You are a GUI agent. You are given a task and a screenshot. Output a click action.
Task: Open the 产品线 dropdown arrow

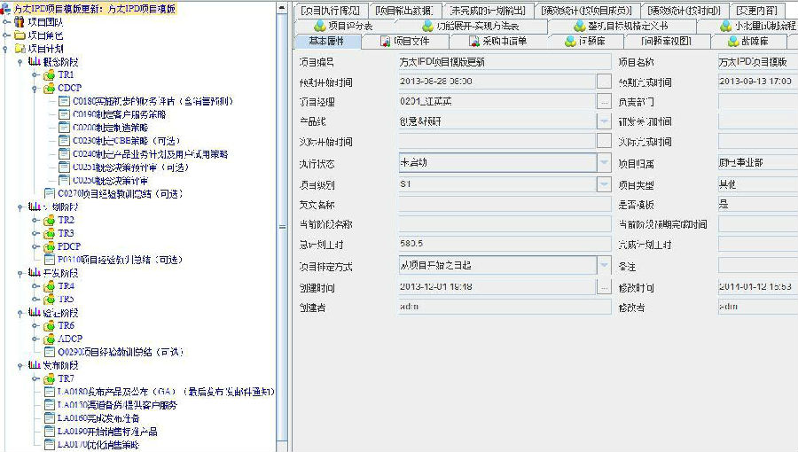604,121
